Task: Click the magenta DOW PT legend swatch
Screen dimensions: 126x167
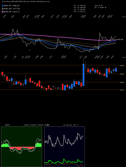Action: click(x=3, y=12)
